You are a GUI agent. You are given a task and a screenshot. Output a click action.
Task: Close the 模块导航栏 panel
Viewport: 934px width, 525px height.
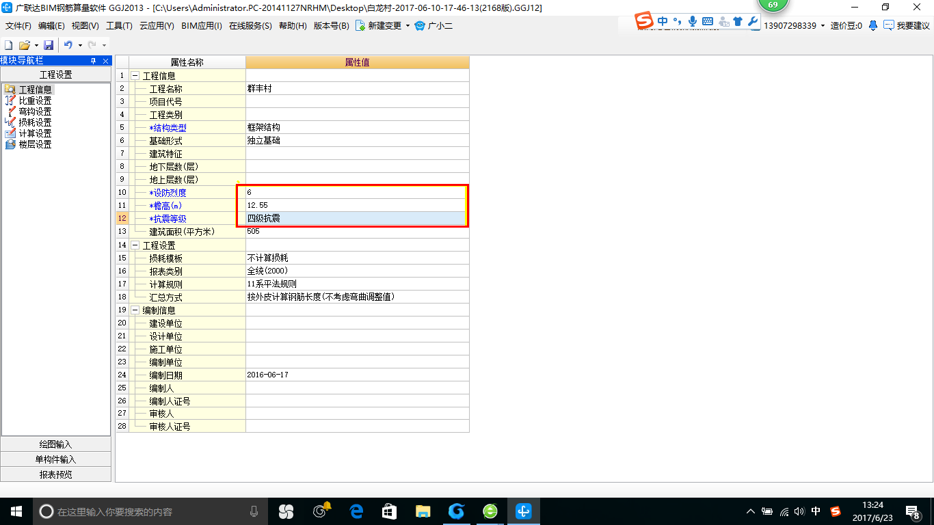point(105,61)
